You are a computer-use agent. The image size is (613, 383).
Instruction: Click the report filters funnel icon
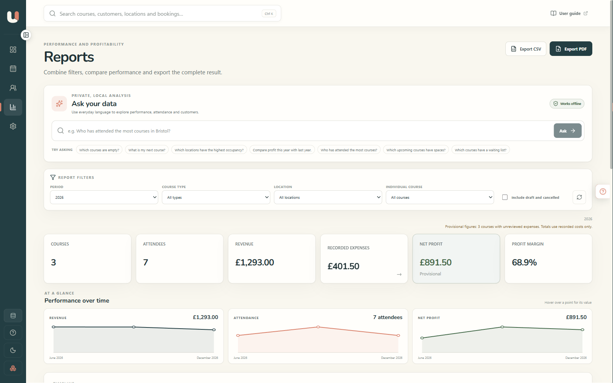pos(53,177)
